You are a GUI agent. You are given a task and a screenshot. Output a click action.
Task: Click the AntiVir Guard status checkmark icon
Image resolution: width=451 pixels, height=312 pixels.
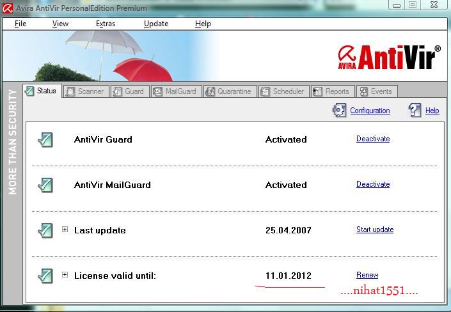[x=45, y=139]
